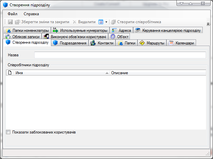Select the Адреса tab
The width and height of the screenshot is (213, 159).
(x=121, y=30)
